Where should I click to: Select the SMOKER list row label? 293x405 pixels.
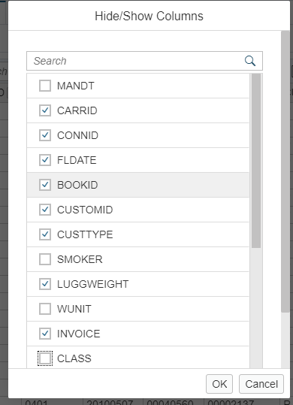point(80,259)
